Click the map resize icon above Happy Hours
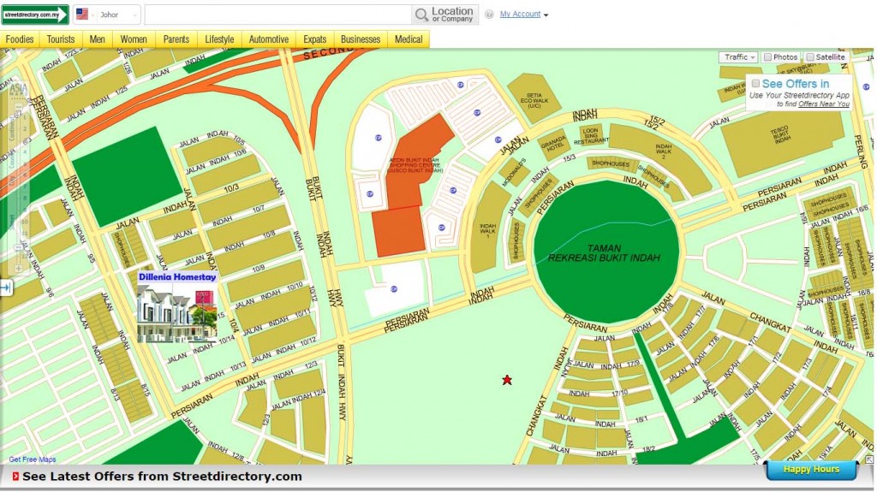877x492 pixels. point(869,459)
